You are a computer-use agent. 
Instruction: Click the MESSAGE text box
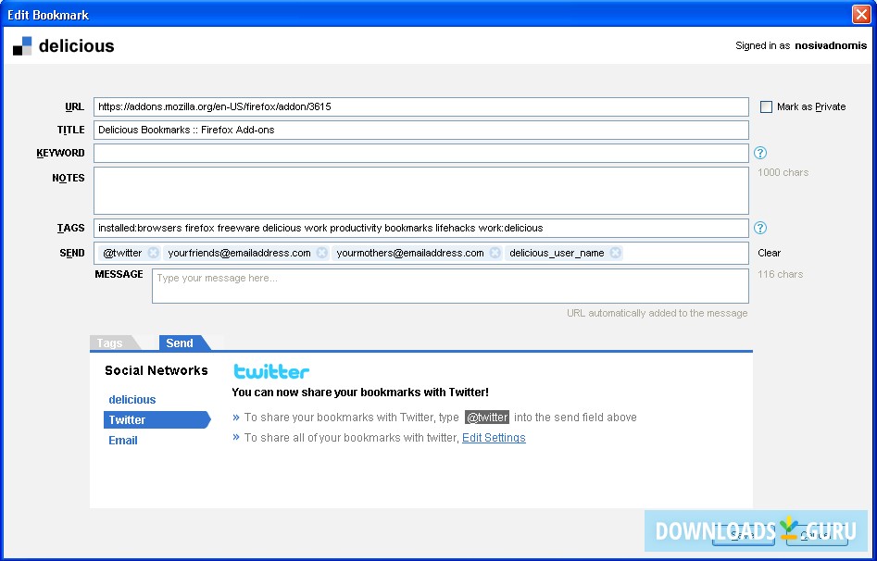(450, 286)
